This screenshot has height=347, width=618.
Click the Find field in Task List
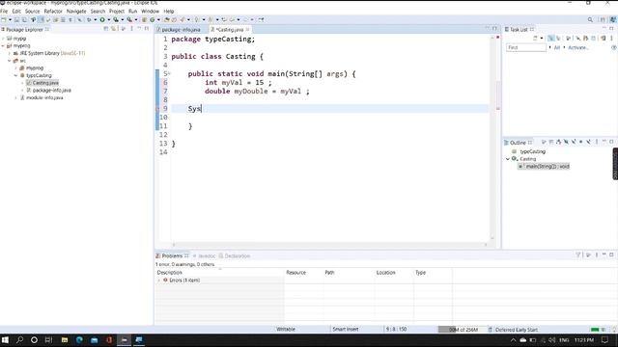[x=526, y=47]
